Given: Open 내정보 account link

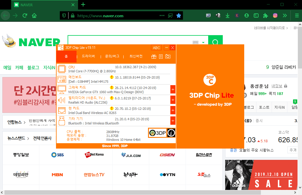Looking at the screenshot, I should (277, 86).
